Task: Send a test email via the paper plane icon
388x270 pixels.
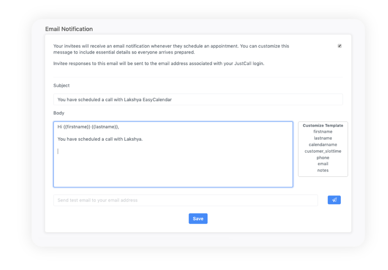Action: [x=334, y=200]
